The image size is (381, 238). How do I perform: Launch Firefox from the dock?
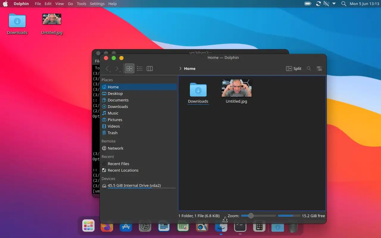[x=107, y=227]
